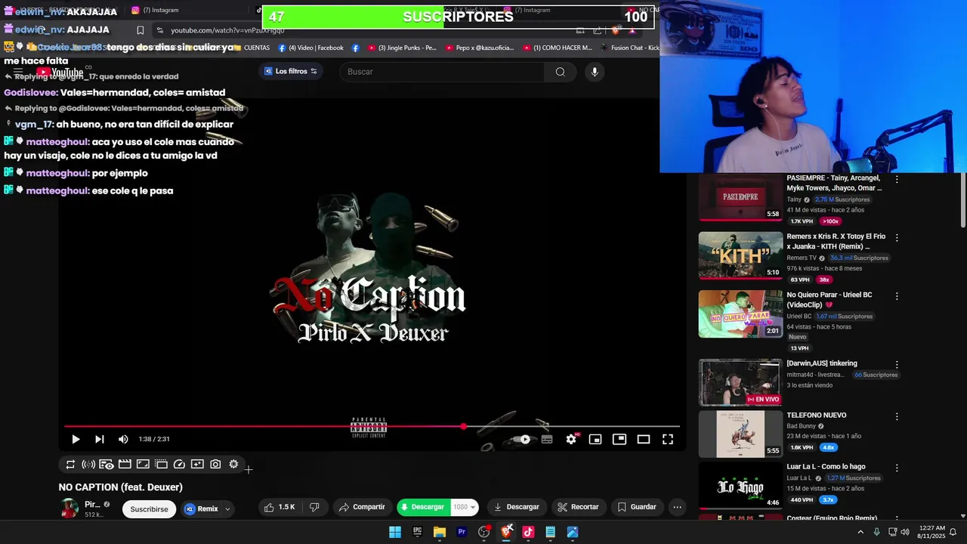This screenshot has height=544, width=967.
Task: Click the Compartir button
Action: pos(361,507)
